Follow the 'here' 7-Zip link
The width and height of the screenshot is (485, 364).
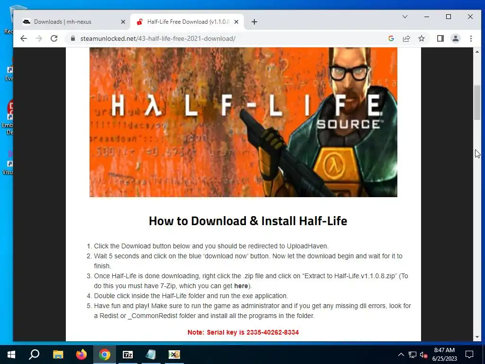241,286
